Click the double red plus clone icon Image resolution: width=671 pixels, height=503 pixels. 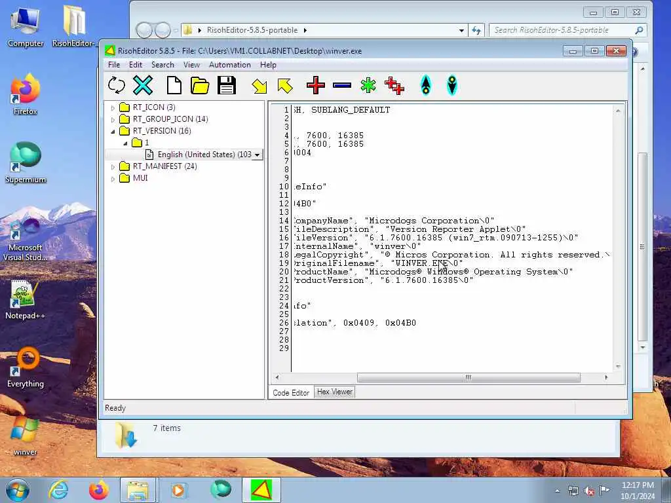point(394,86)
